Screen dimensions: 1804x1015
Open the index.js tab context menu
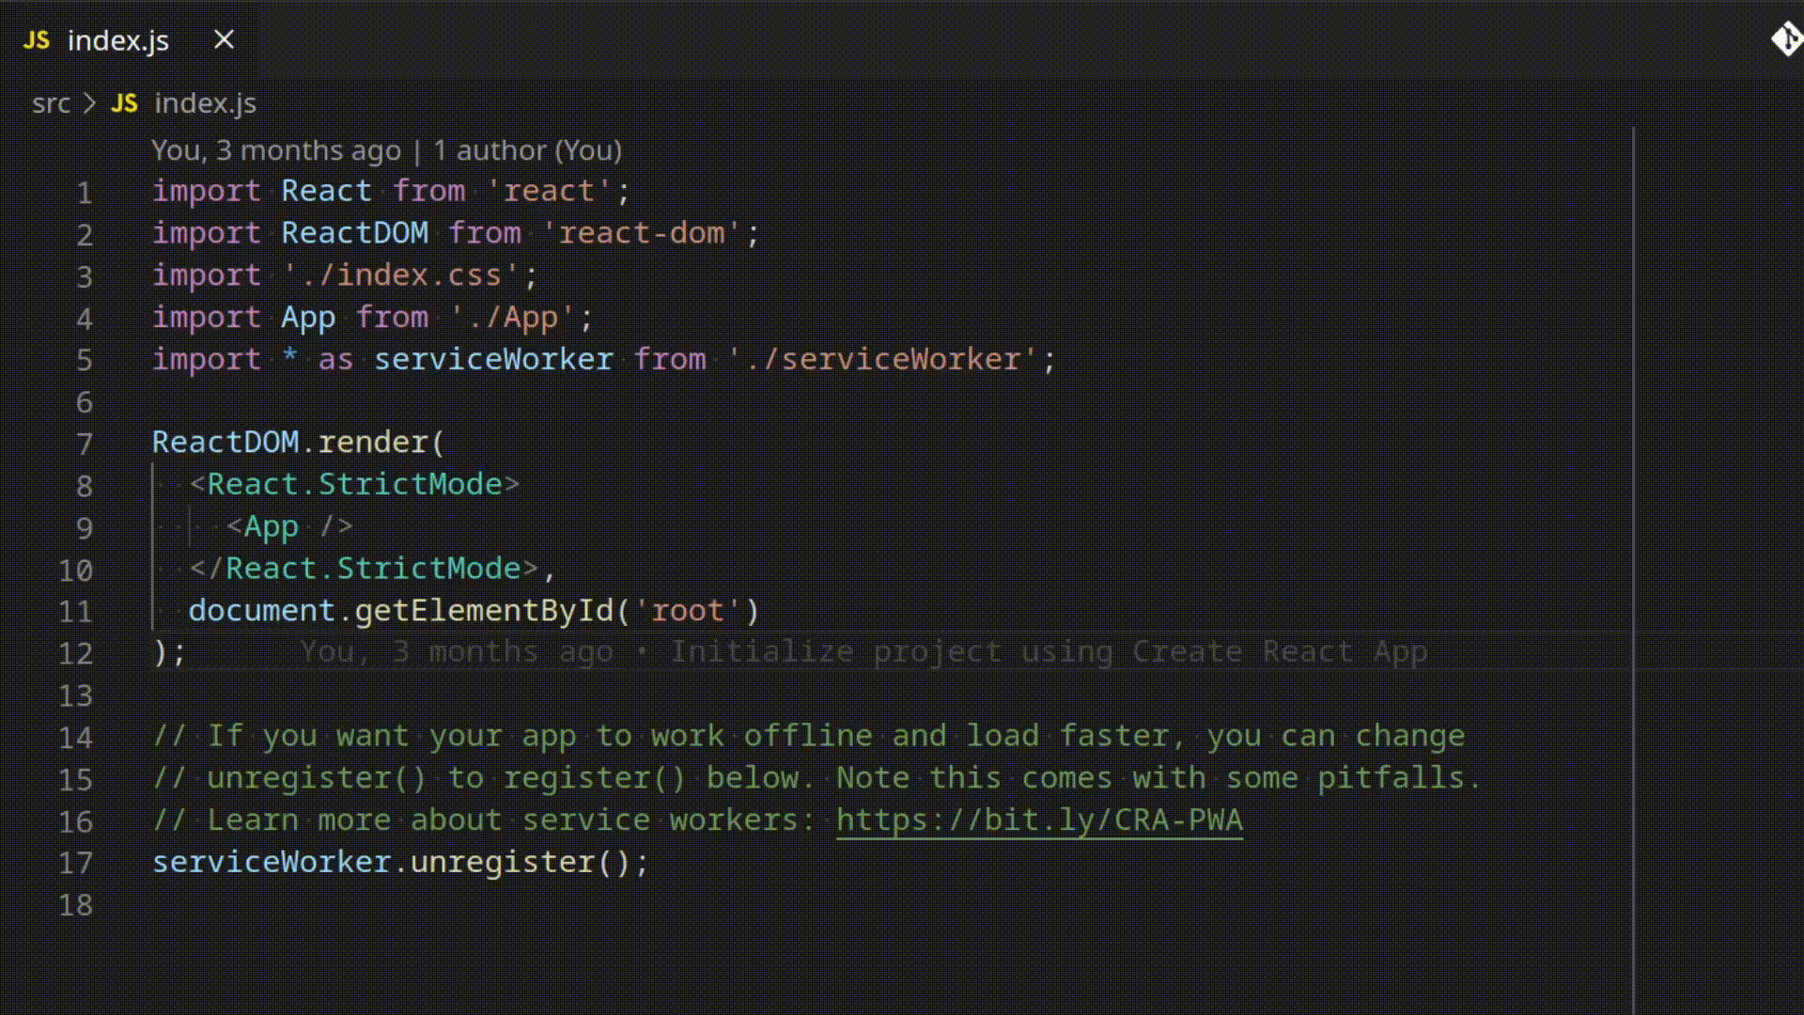tap(117, 39)
